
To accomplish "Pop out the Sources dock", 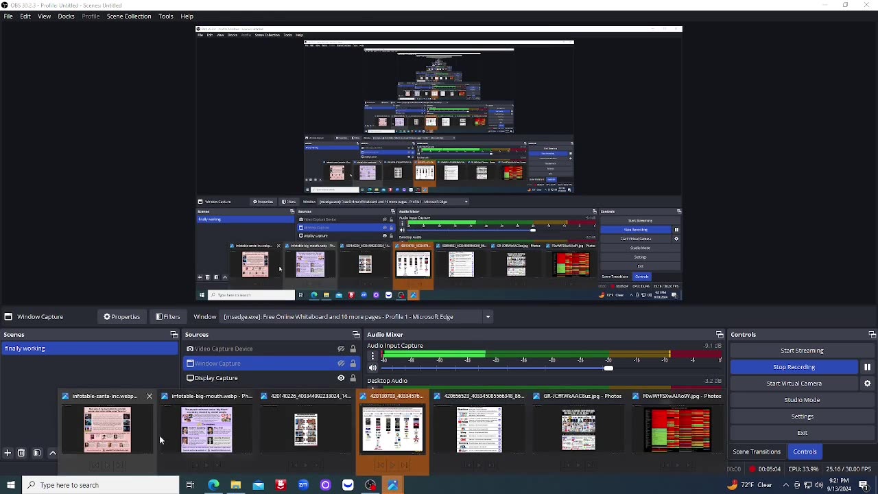I will pos(356,335).
